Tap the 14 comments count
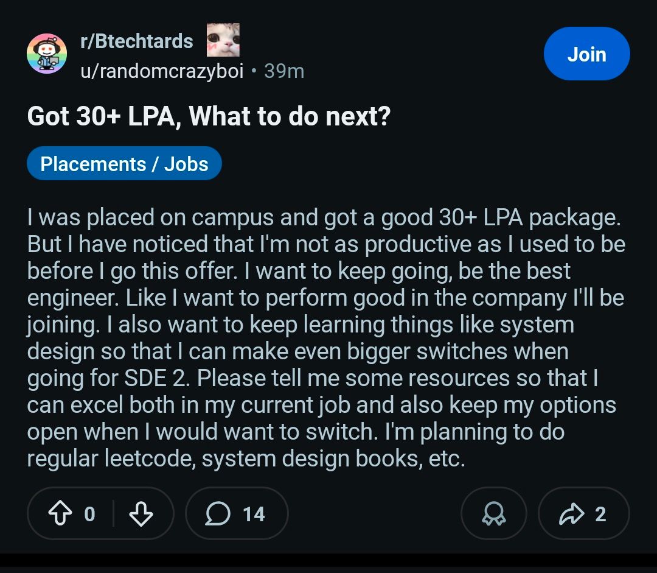The width and height of the screenshot is (657, 573). pyautogui.click(x=254, y=515)
